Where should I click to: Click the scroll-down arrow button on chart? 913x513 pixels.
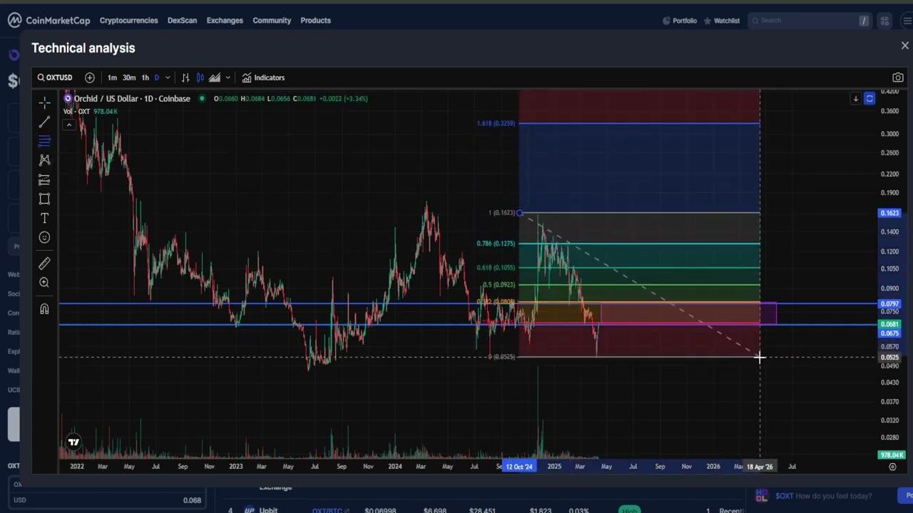[x=855, y=98]
